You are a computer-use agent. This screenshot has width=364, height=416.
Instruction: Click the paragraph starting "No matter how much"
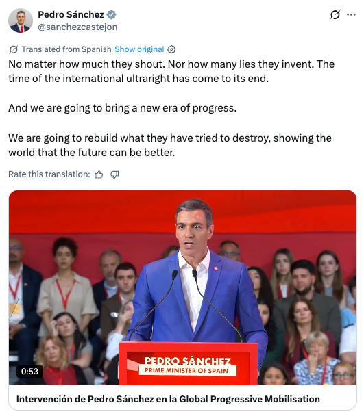tap(171, 71)
